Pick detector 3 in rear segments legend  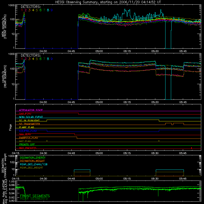(x=29, y=59)
